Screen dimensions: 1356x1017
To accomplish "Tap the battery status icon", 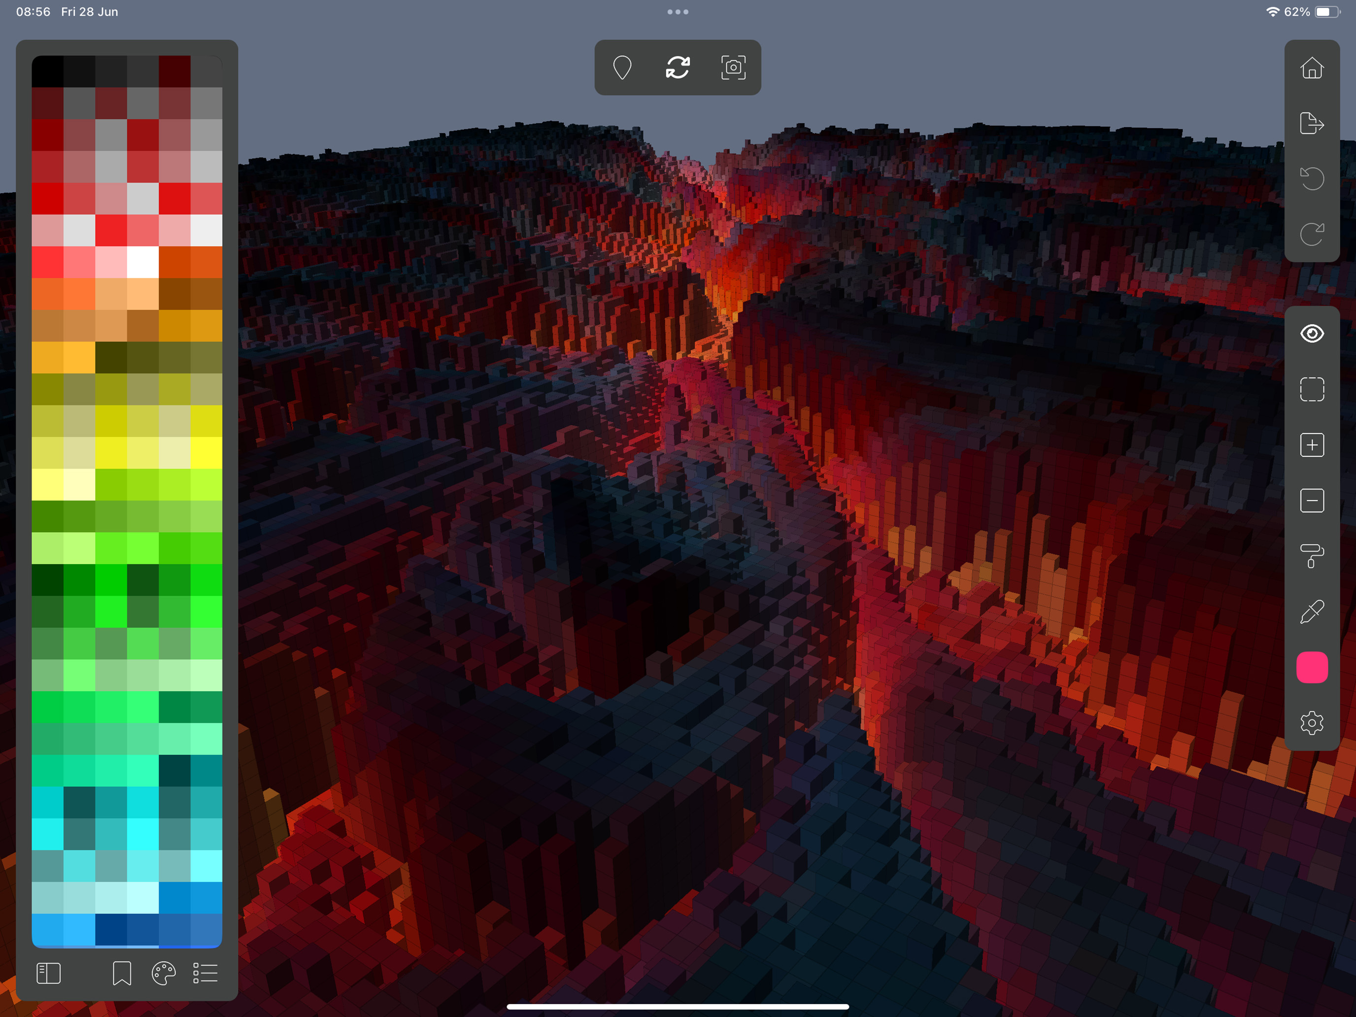I will click(x=1328, y=12).
